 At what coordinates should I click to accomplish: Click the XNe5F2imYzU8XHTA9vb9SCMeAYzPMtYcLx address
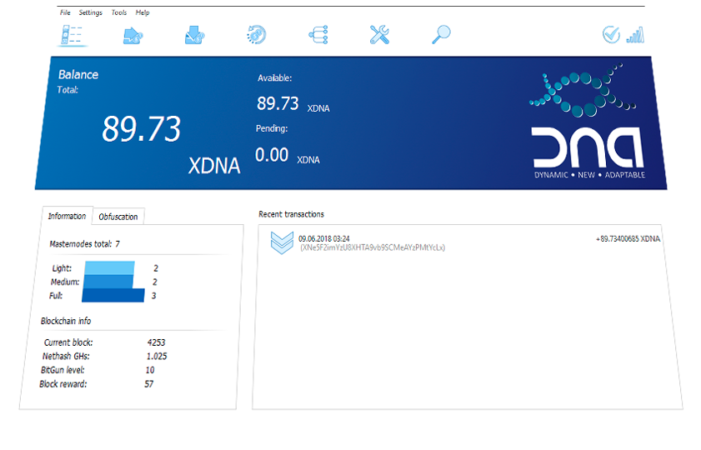pyautogui.click(x=373, y=247)
